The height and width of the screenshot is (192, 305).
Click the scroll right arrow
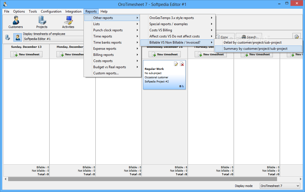pos(300,179)
